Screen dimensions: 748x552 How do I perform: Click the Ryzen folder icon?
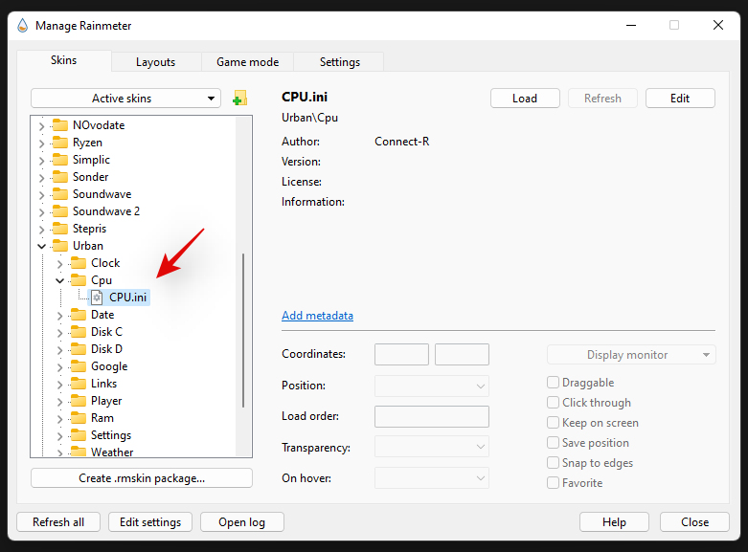[x=60, y=142]
